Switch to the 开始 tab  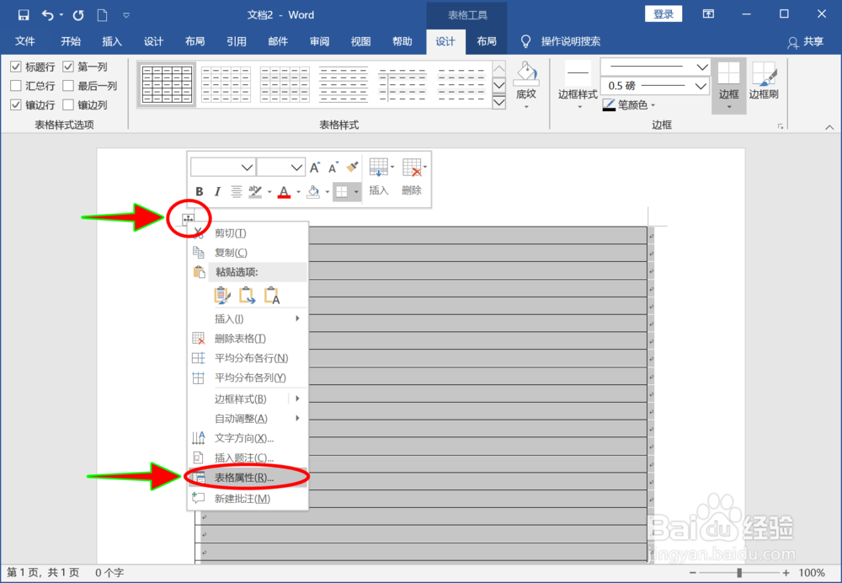[71, 41]
